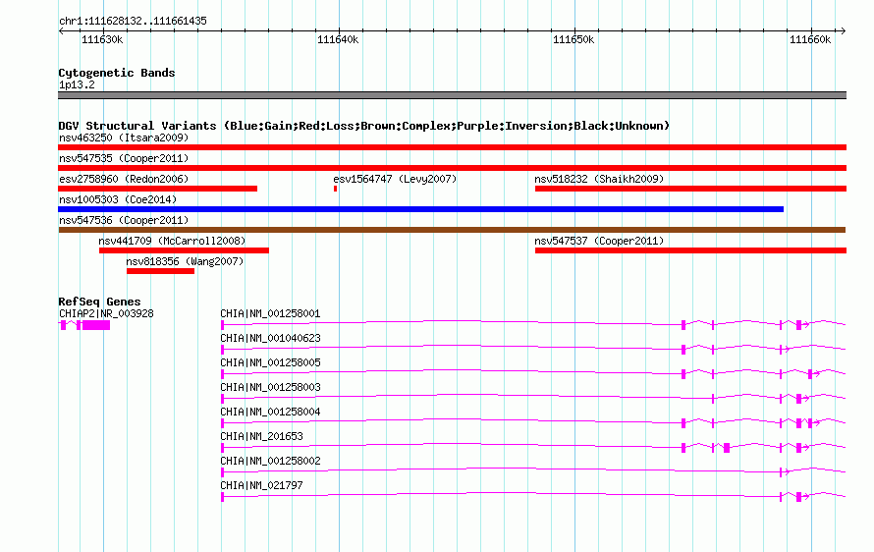This screenshot has height=552, width=874.
Task: Click nsv547536 (Cooper2011) label
Action: 124,220
